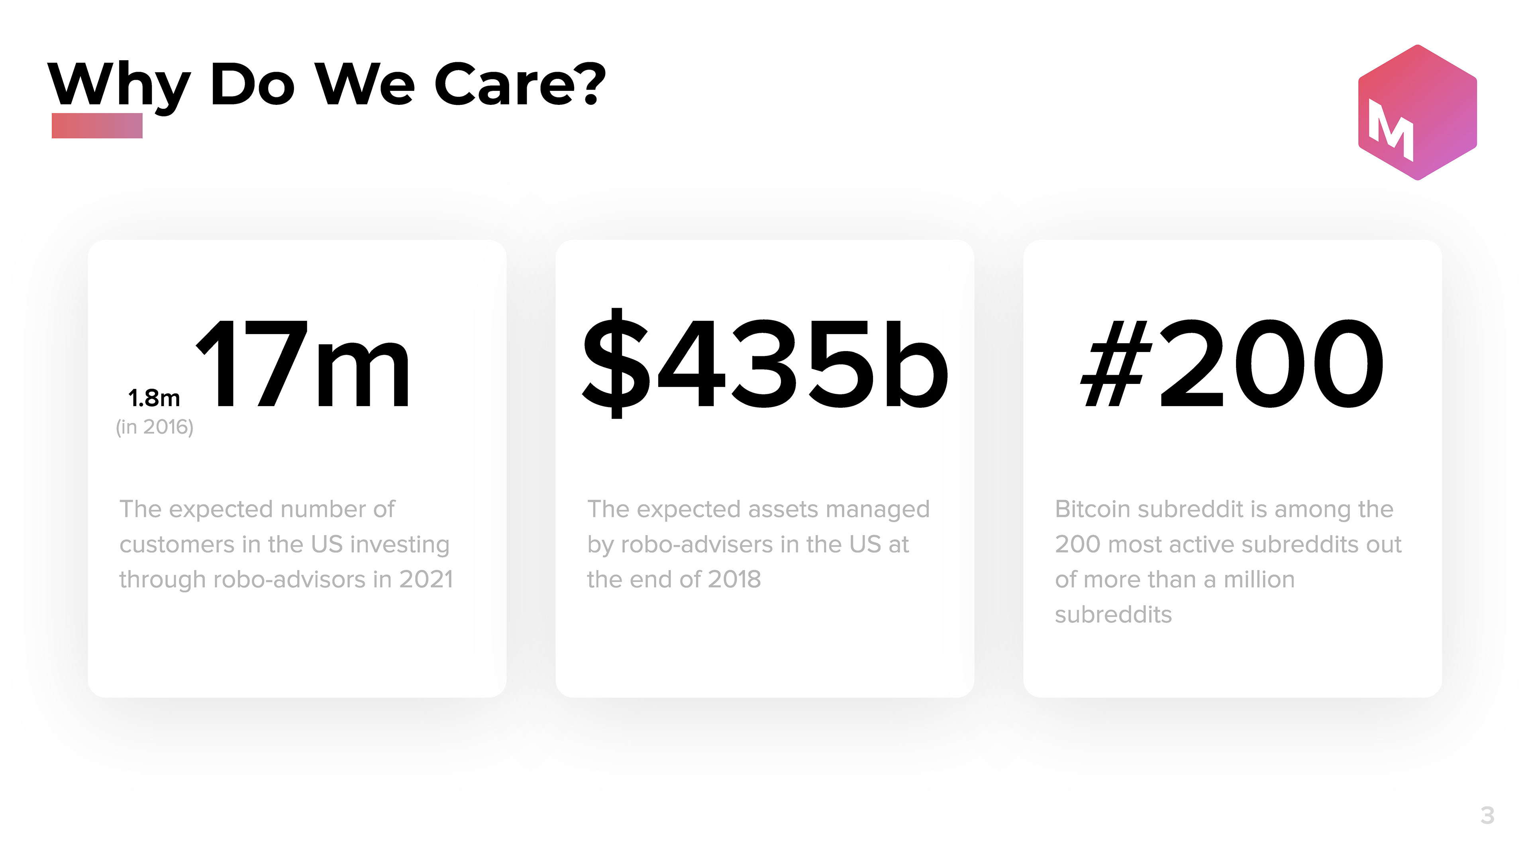Click the line "of more than a million"

pyautogui.click(x=1174, y=579)
